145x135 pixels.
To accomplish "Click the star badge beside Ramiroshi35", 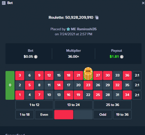I will coord(68,29).
